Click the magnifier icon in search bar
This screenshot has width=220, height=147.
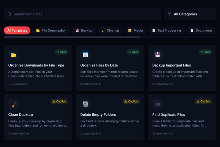click(x=9, y=14)
